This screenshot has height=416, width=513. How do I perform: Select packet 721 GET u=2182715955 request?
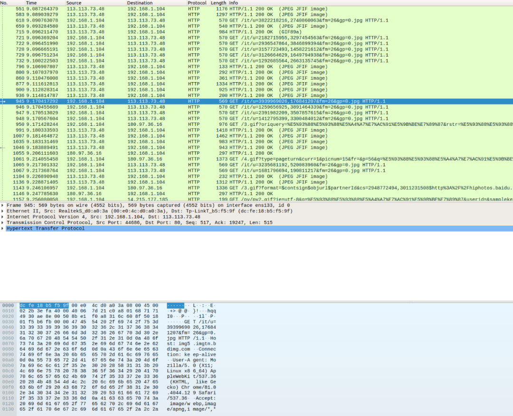tap(256, 38)
